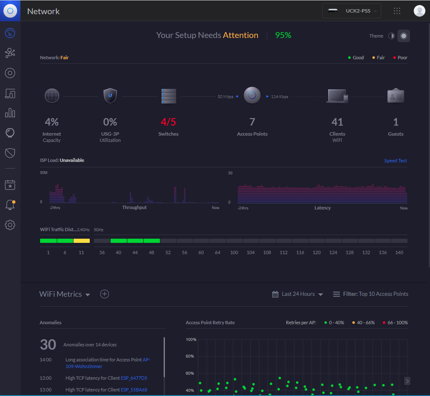Screen dimensions: 430x396
Task: Click the Access Point Retry Rate scatter chart
Action: [303, 367]
